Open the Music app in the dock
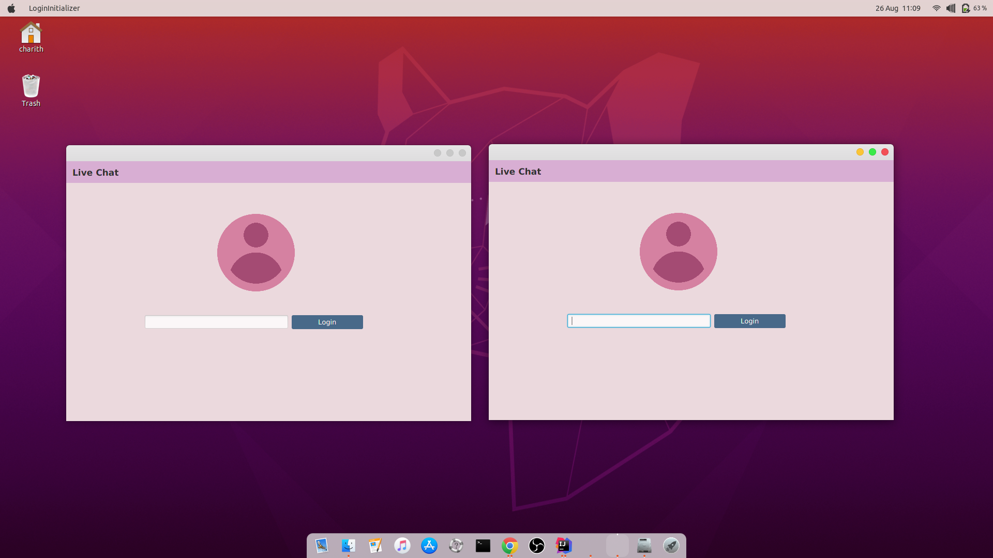The width and height of the screenshot is (993, 558). pyautogui.click(x=402, y=546)
